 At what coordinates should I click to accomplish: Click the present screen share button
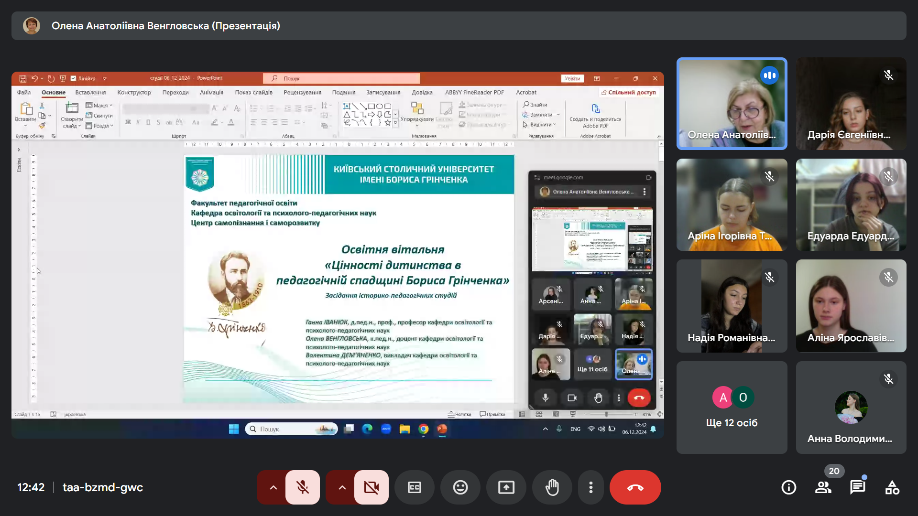tap(506, 487)
